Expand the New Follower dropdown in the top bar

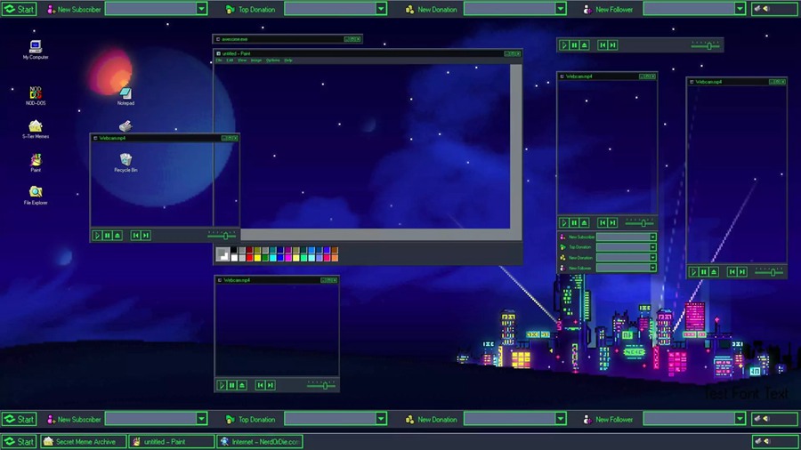tap(740, 9)
